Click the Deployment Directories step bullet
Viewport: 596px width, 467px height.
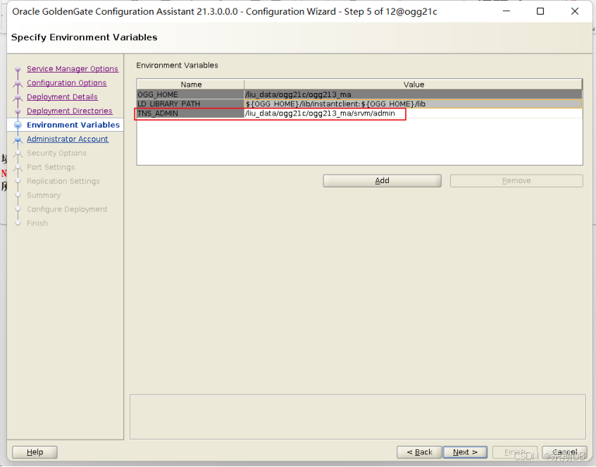coord(18,111)
